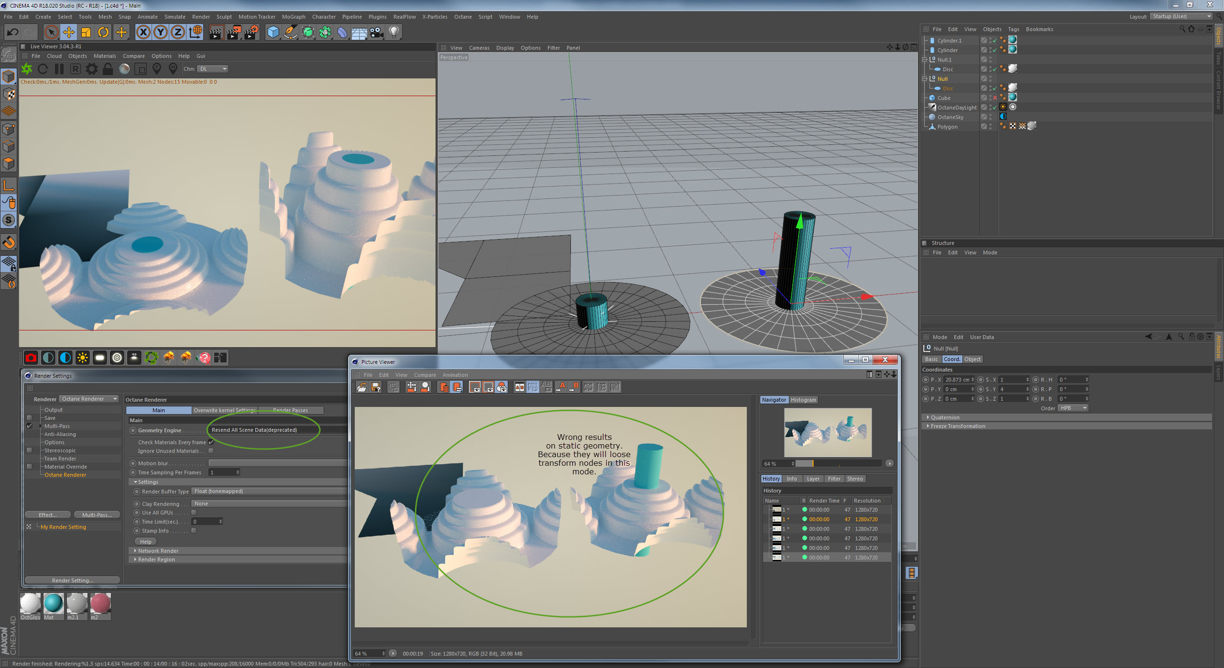Image resolution: width=1224 pixels, height=668 pixels.
Task: Click the Light bulb icon in toolbar
Action: pyautogui.click(x=393, y=32)
